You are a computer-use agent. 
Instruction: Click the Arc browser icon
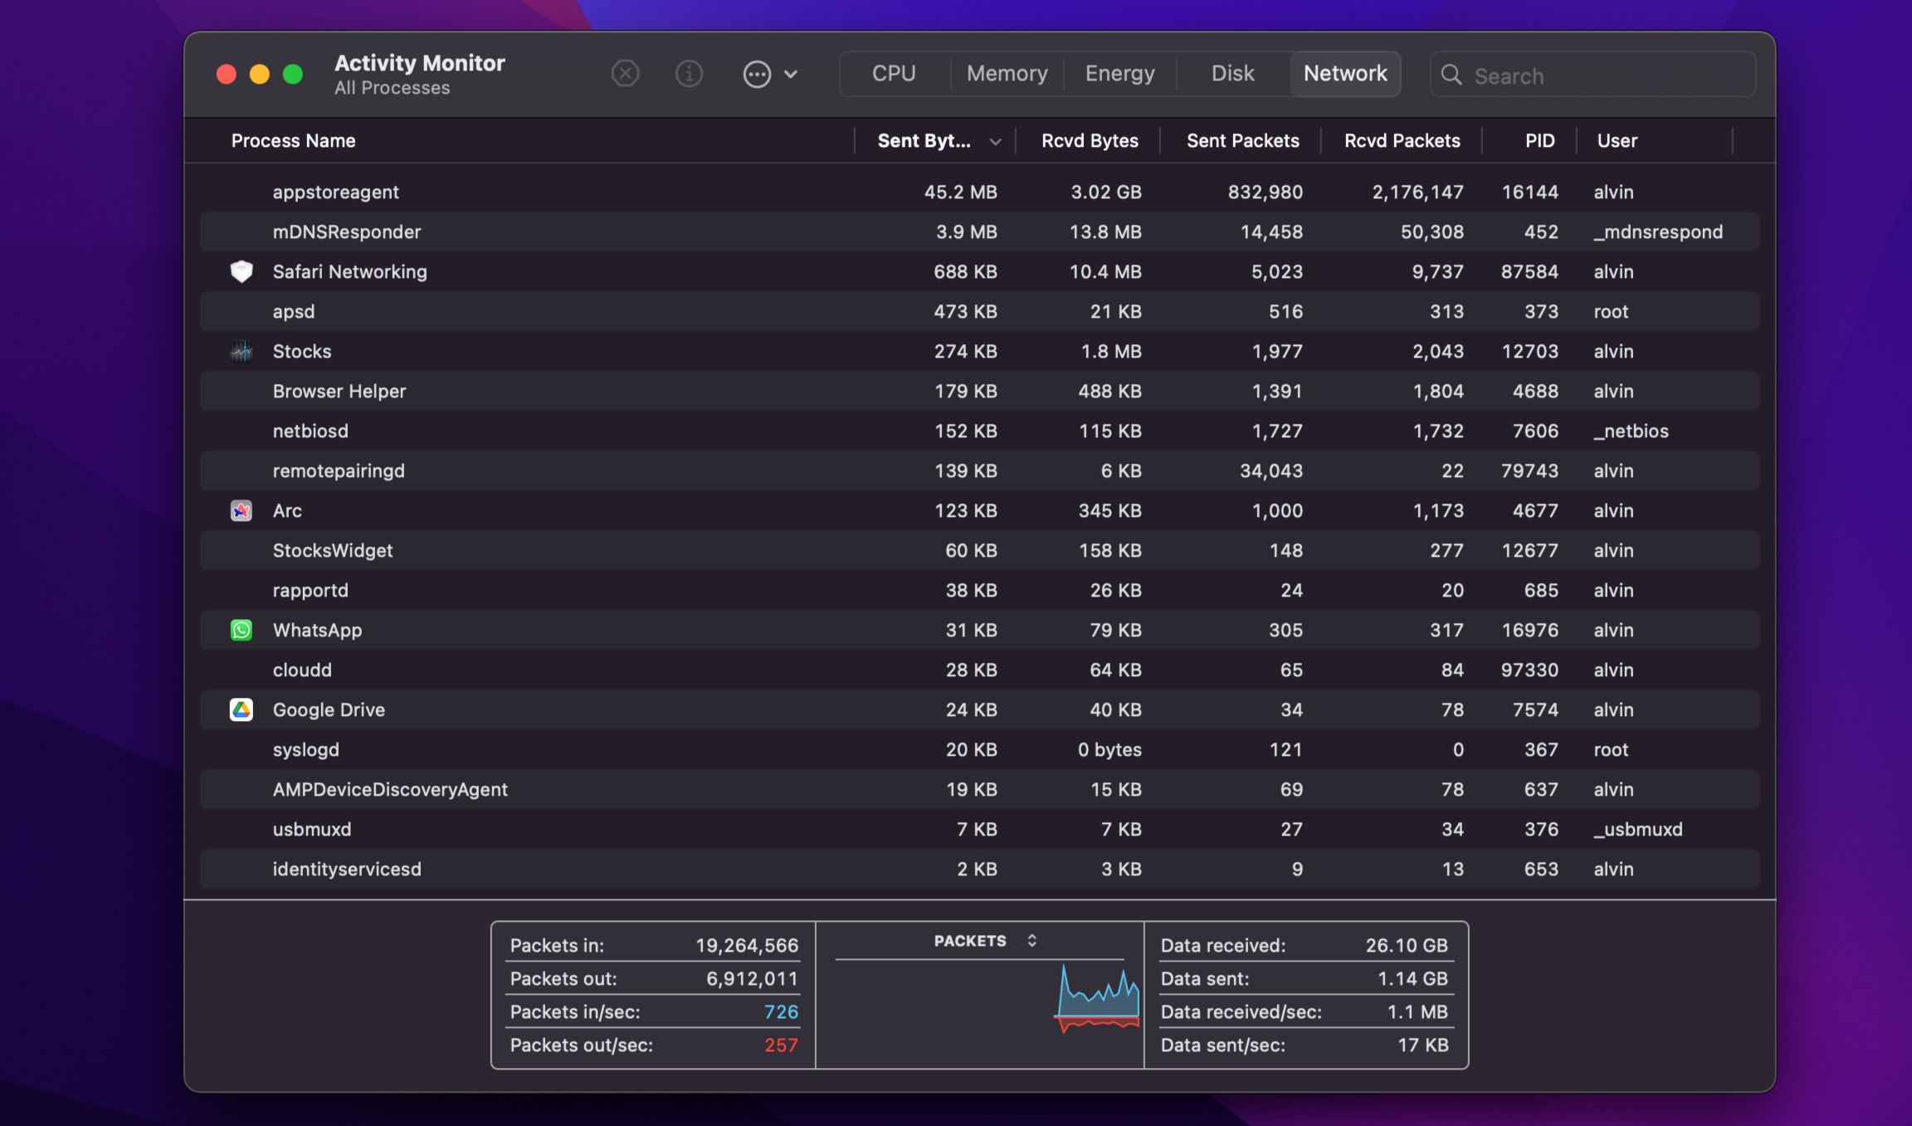tap(241, 510)
